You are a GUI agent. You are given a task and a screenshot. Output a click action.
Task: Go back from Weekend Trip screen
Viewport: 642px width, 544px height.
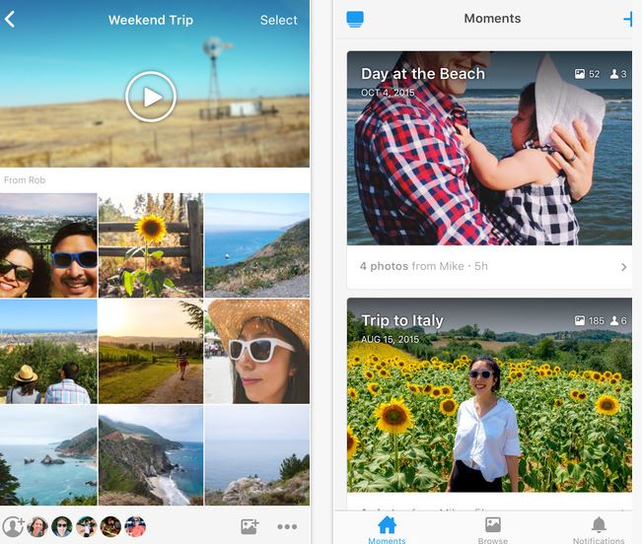click(10, 20)
